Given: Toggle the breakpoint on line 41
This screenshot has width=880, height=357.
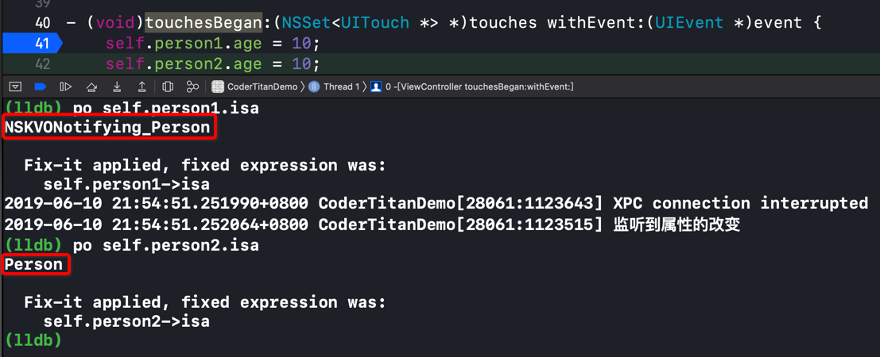Looking at the screenshot, I should pyautogui.click(x=33, y=43).
